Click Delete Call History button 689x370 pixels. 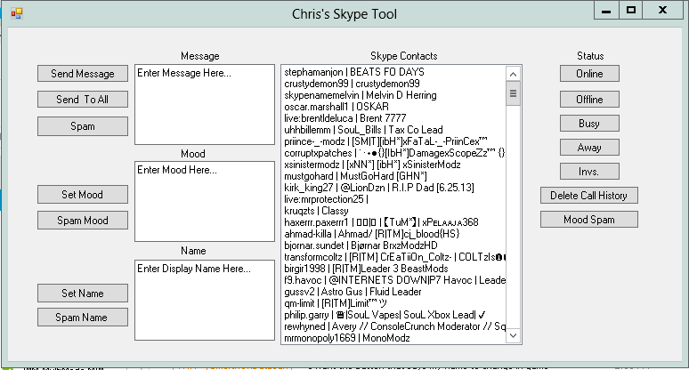pos(588,196)
